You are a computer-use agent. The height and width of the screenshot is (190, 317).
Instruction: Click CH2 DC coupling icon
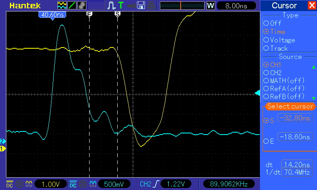[73, 184]
